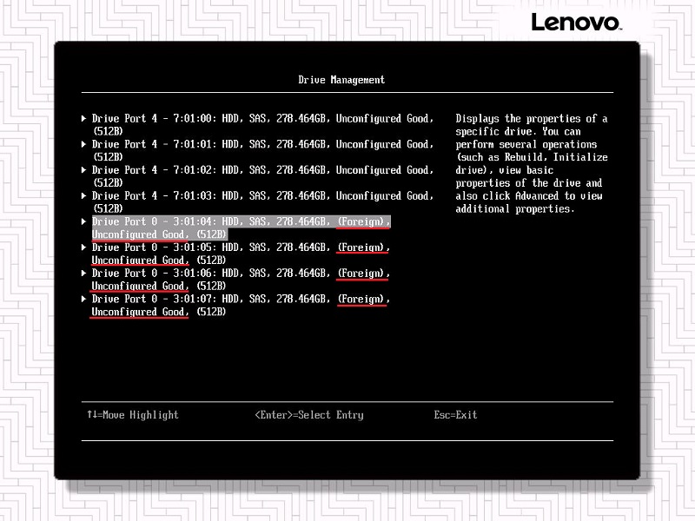This screenshot has height=521, width=695.
Task: Pick the foreign drive 3:01:06 entry
Action: (241, 274)
